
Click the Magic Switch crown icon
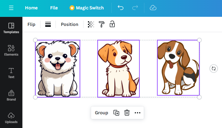click(x=72, y=8)
